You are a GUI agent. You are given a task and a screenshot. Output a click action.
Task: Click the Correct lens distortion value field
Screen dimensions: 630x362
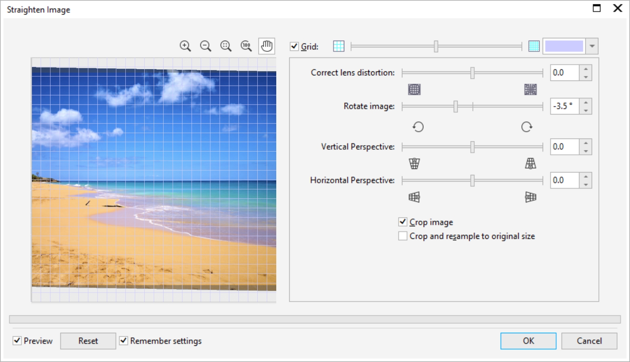tap(564, 73)
